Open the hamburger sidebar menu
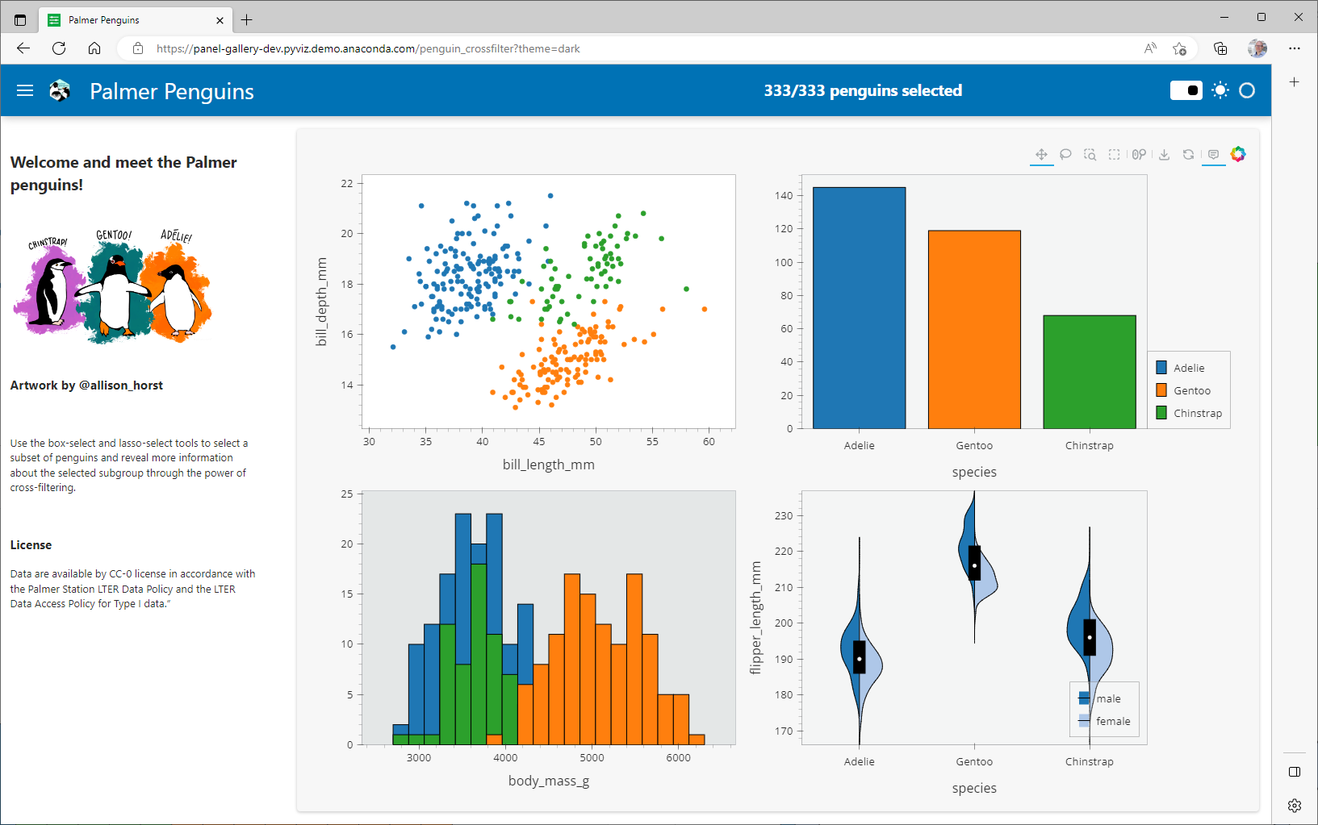 tap(25, 90)
